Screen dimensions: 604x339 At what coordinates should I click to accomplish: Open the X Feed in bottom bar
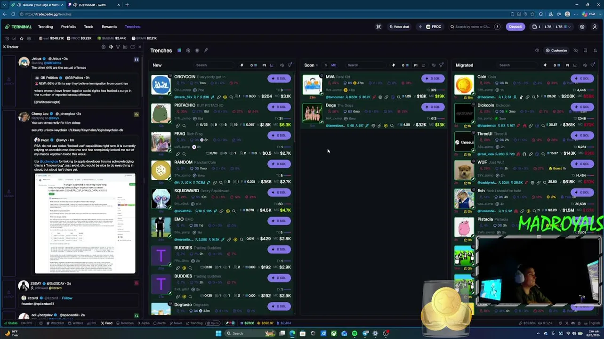[x=107, y=323]
